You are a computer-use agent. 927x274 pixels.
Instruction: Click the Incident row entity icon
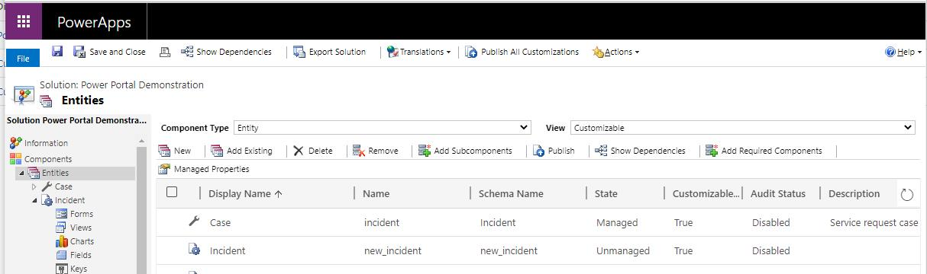click(x=194, y=250)
